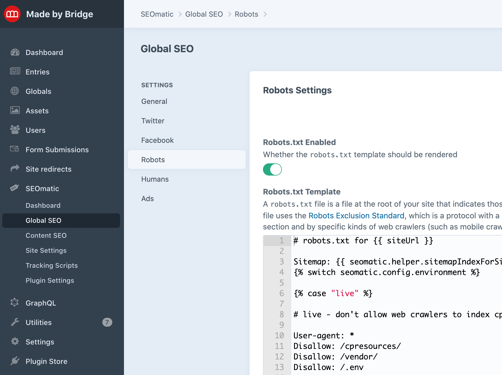Click code line Disallow: /.env
This screenshot has width=502, height=375.
[x=329, y=367]
